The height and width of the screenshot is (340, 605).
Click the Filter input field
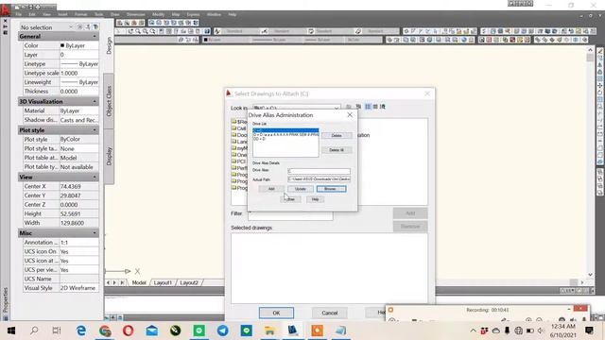pos(290,215)
